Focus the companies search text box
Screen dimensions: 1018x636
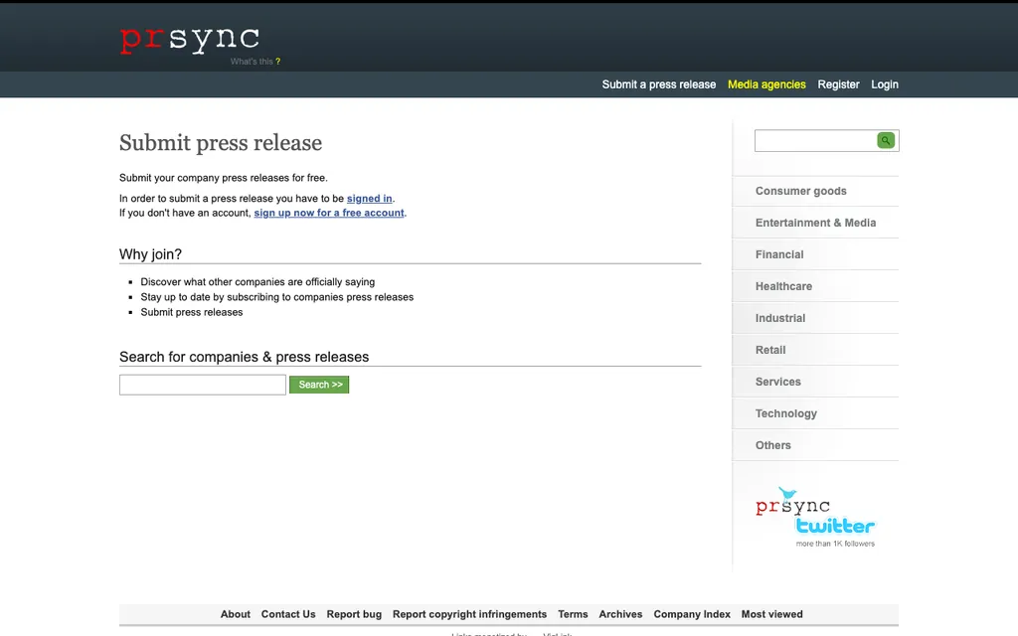[203, 385]
